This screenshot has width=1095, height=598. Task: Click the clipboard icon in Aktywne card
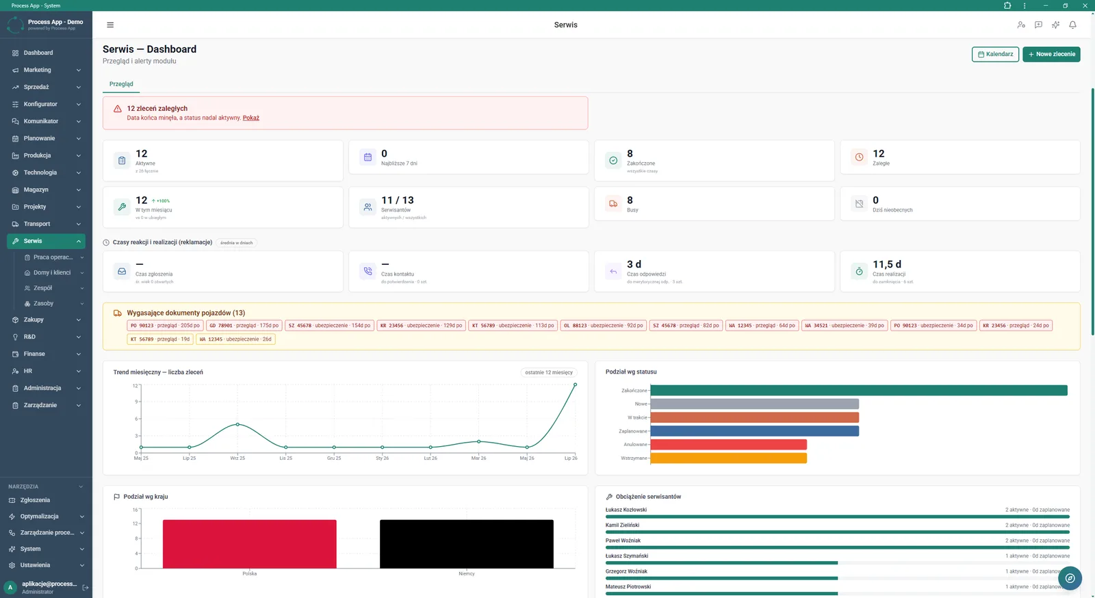click(122, 160)
